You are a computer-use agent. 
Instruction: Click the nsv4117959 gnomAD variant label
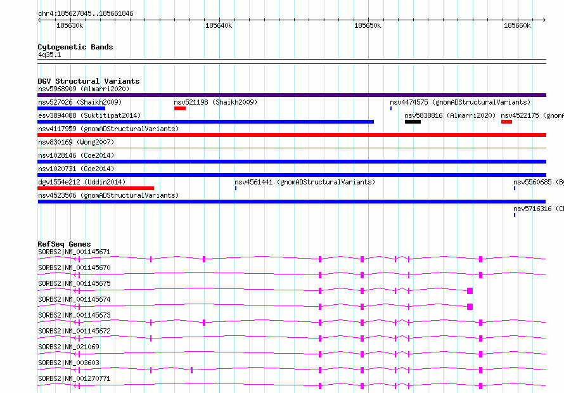click(108, 129)
